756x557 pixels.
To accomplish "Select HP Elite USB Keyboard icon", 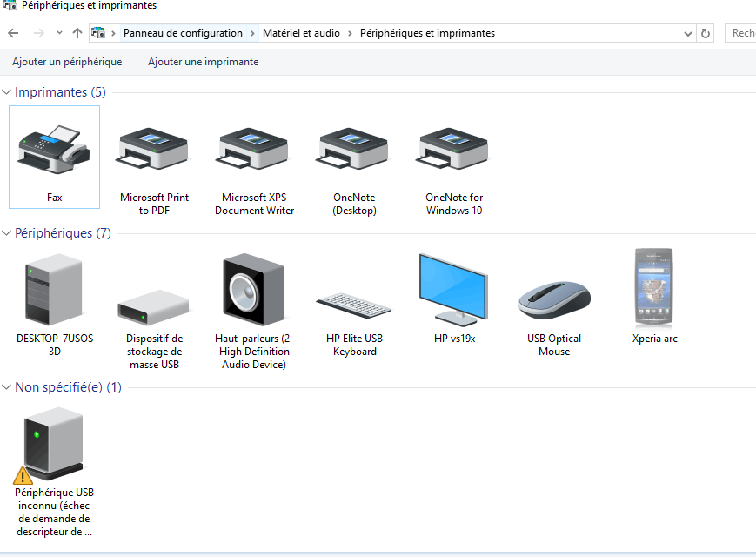I will tap(354, 305).
